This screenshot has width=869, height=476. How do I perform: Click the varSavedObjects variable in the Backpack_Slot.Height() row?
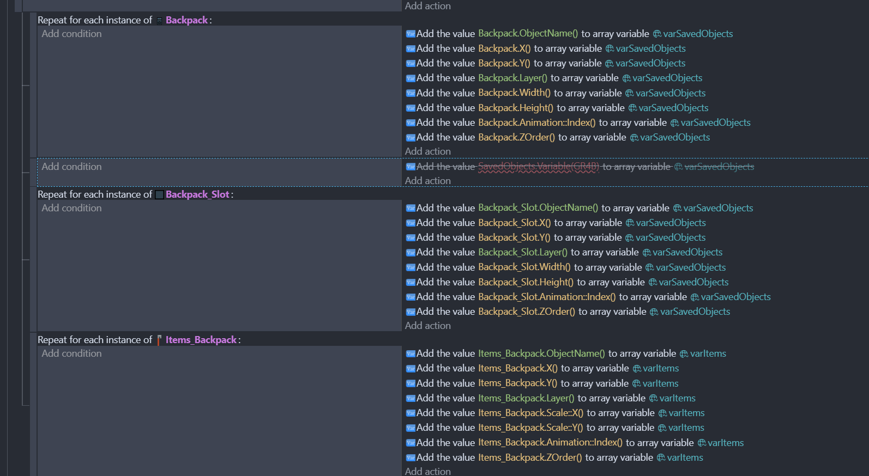point(693,282)
